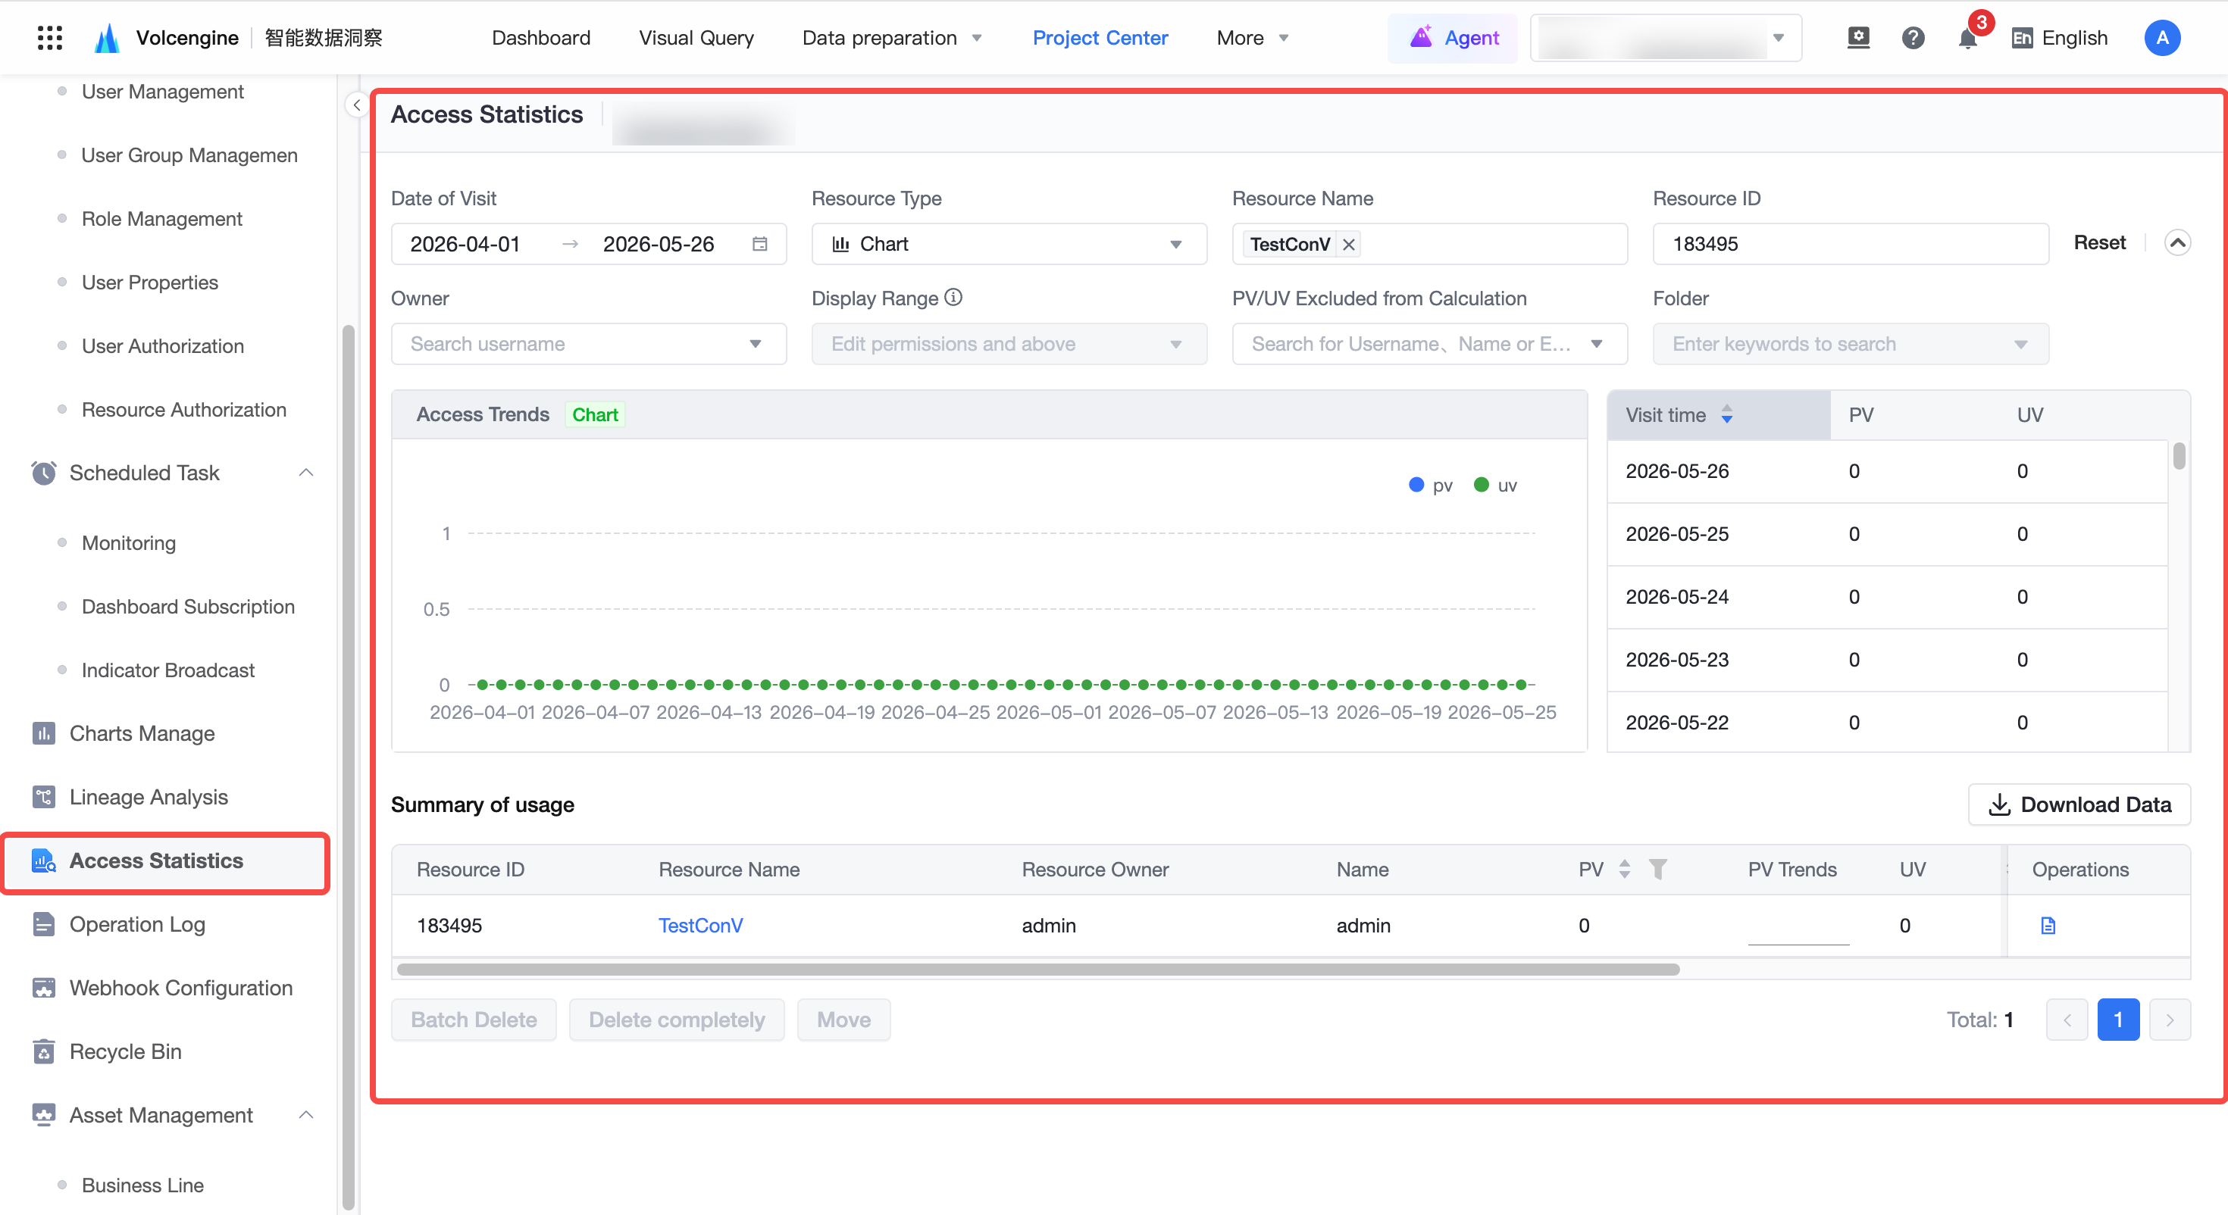Collapse the left sidebar with the arrow

click(355, 105)
